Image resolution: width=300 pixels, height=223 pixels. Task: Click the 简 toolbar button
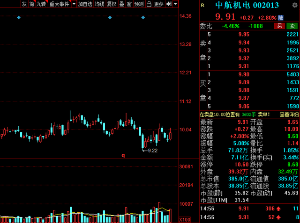32,4
